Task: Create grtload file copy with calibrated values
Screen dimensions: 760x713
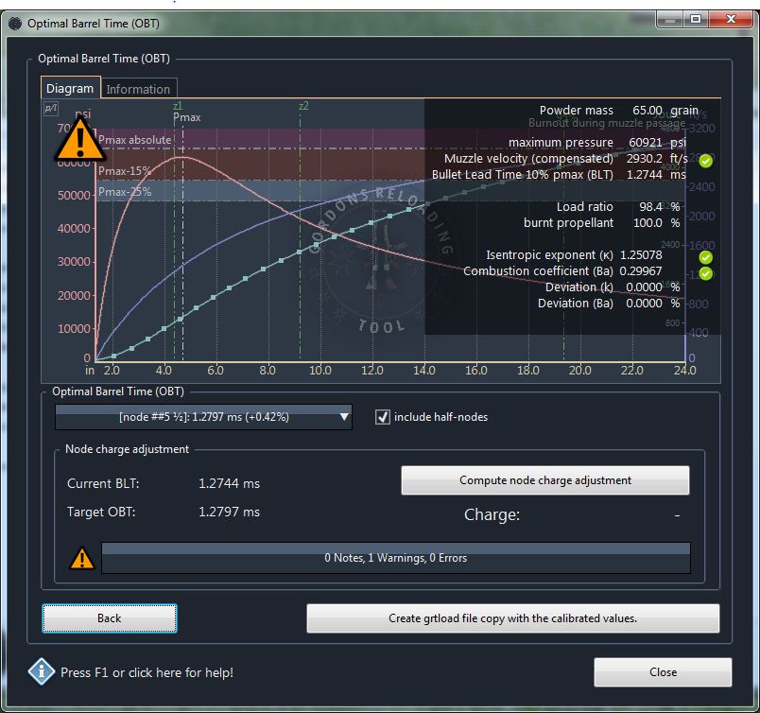Action: click(512, 618)
